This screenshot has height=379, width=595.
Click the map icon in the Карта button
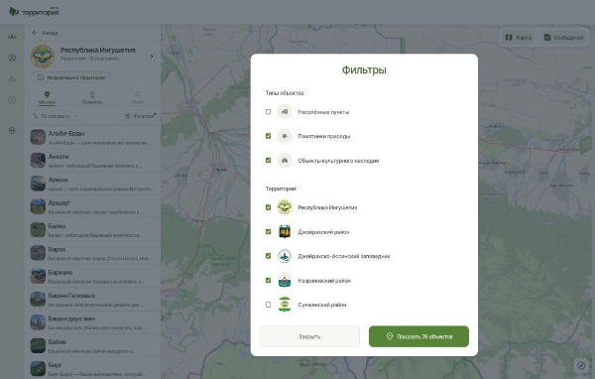[509, 38]
